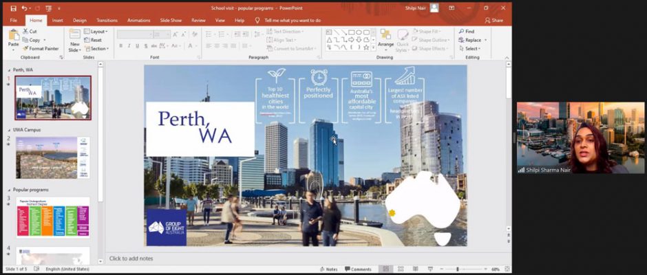
Task: Open the Quick Styles gallery
Action: 403,41
